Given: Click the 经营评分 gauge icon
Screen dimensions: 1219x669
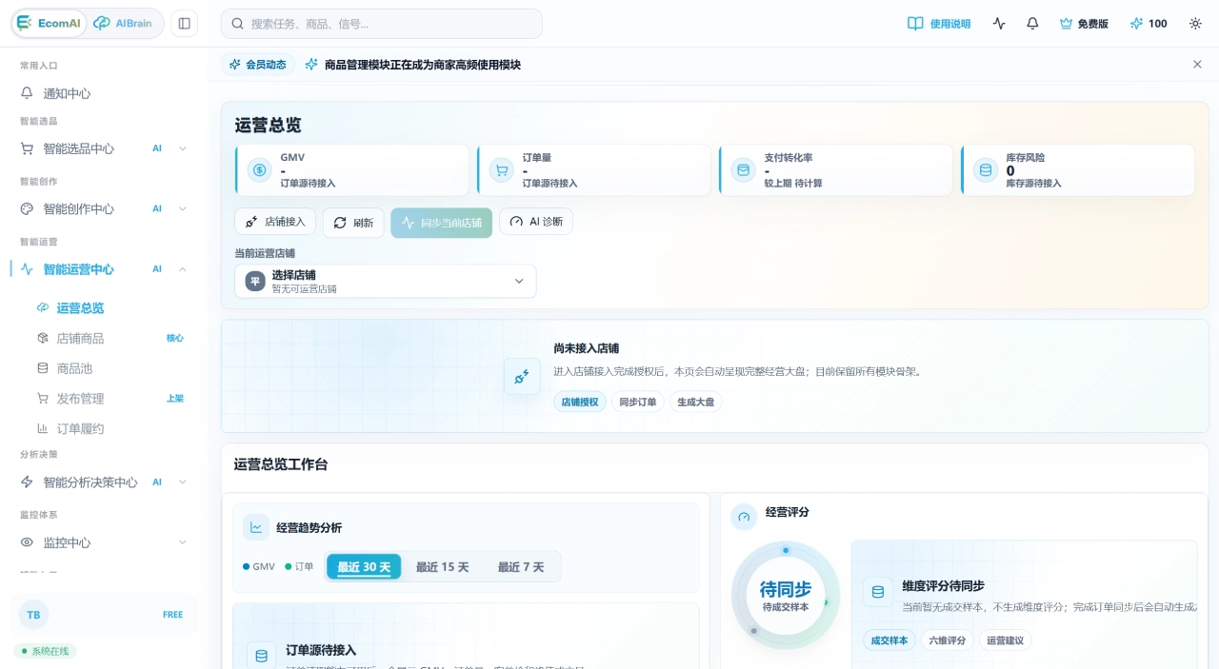Looking at the screenshot, I should pos(744,517).
